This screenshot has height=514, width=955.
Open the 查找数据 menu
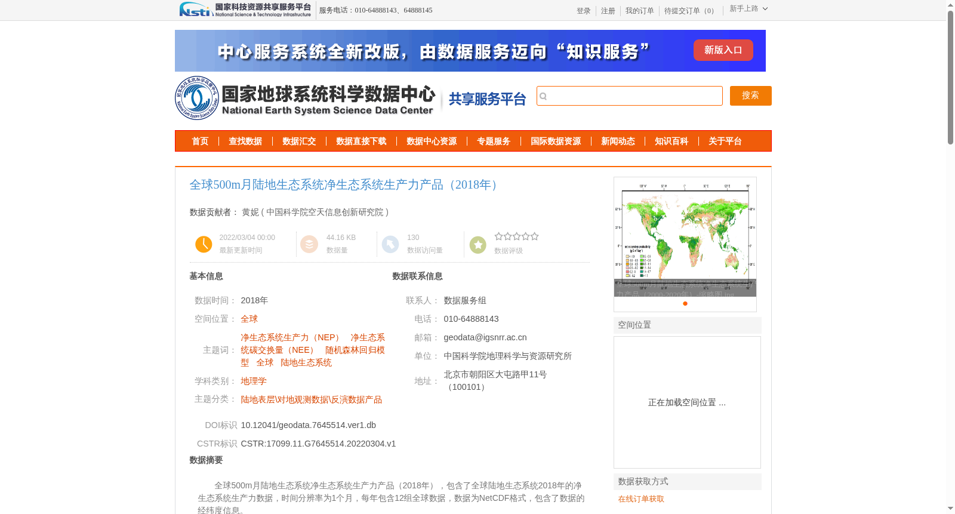[x=245, y=141]
